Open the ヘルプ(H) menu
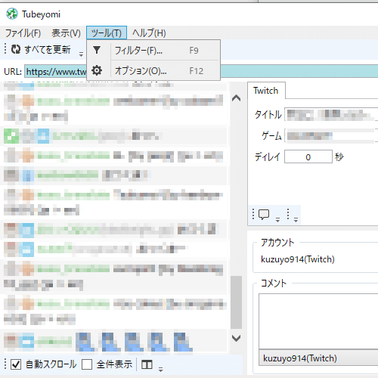The width and height of the screenshot is (378, 378). tap(149, 33)
